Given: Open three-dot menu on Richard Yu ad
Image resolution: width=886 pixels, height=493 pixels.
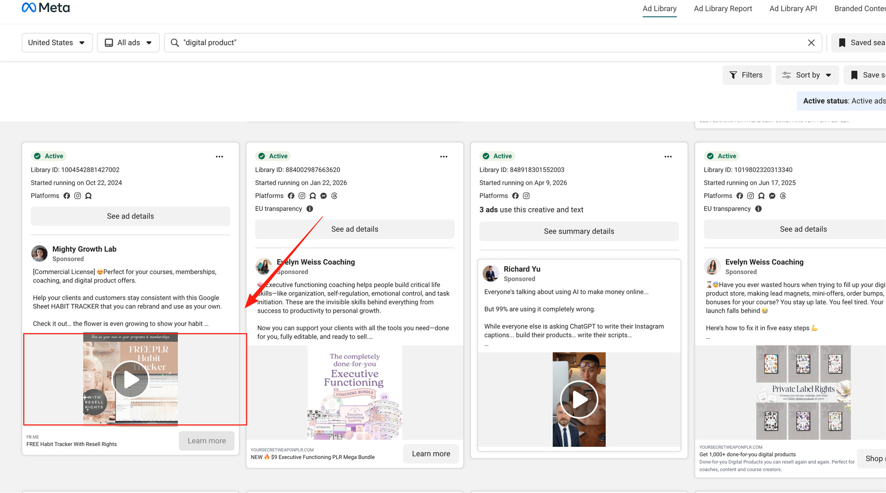Looking at the screenshot, I should tap(668, 156).
